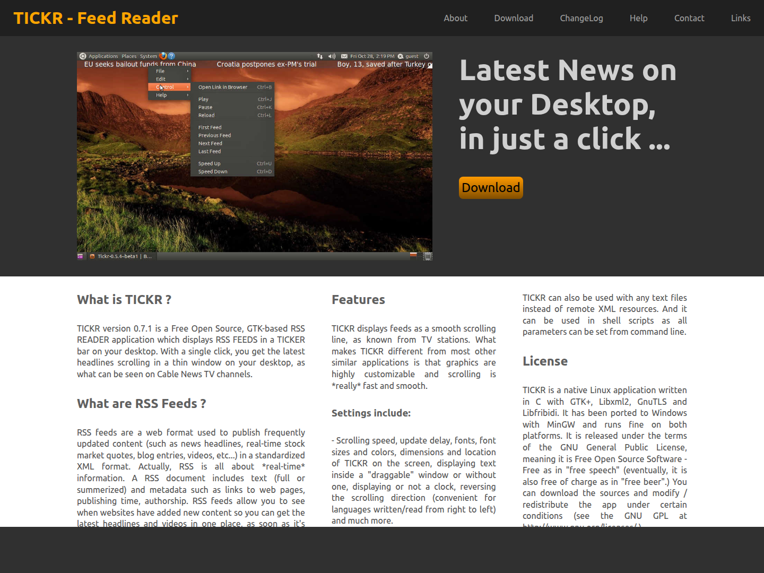This screenshot has height=573, width=764.
Task: Open the Download page from the top navigation
Action: [x=514, y=18]
